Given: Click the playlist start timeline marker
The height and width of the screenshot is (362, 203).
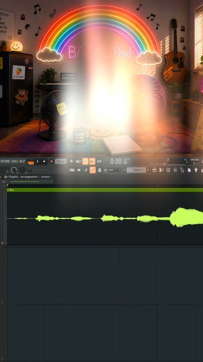Looking at the screenshot, I should click(x=8, y=185).
